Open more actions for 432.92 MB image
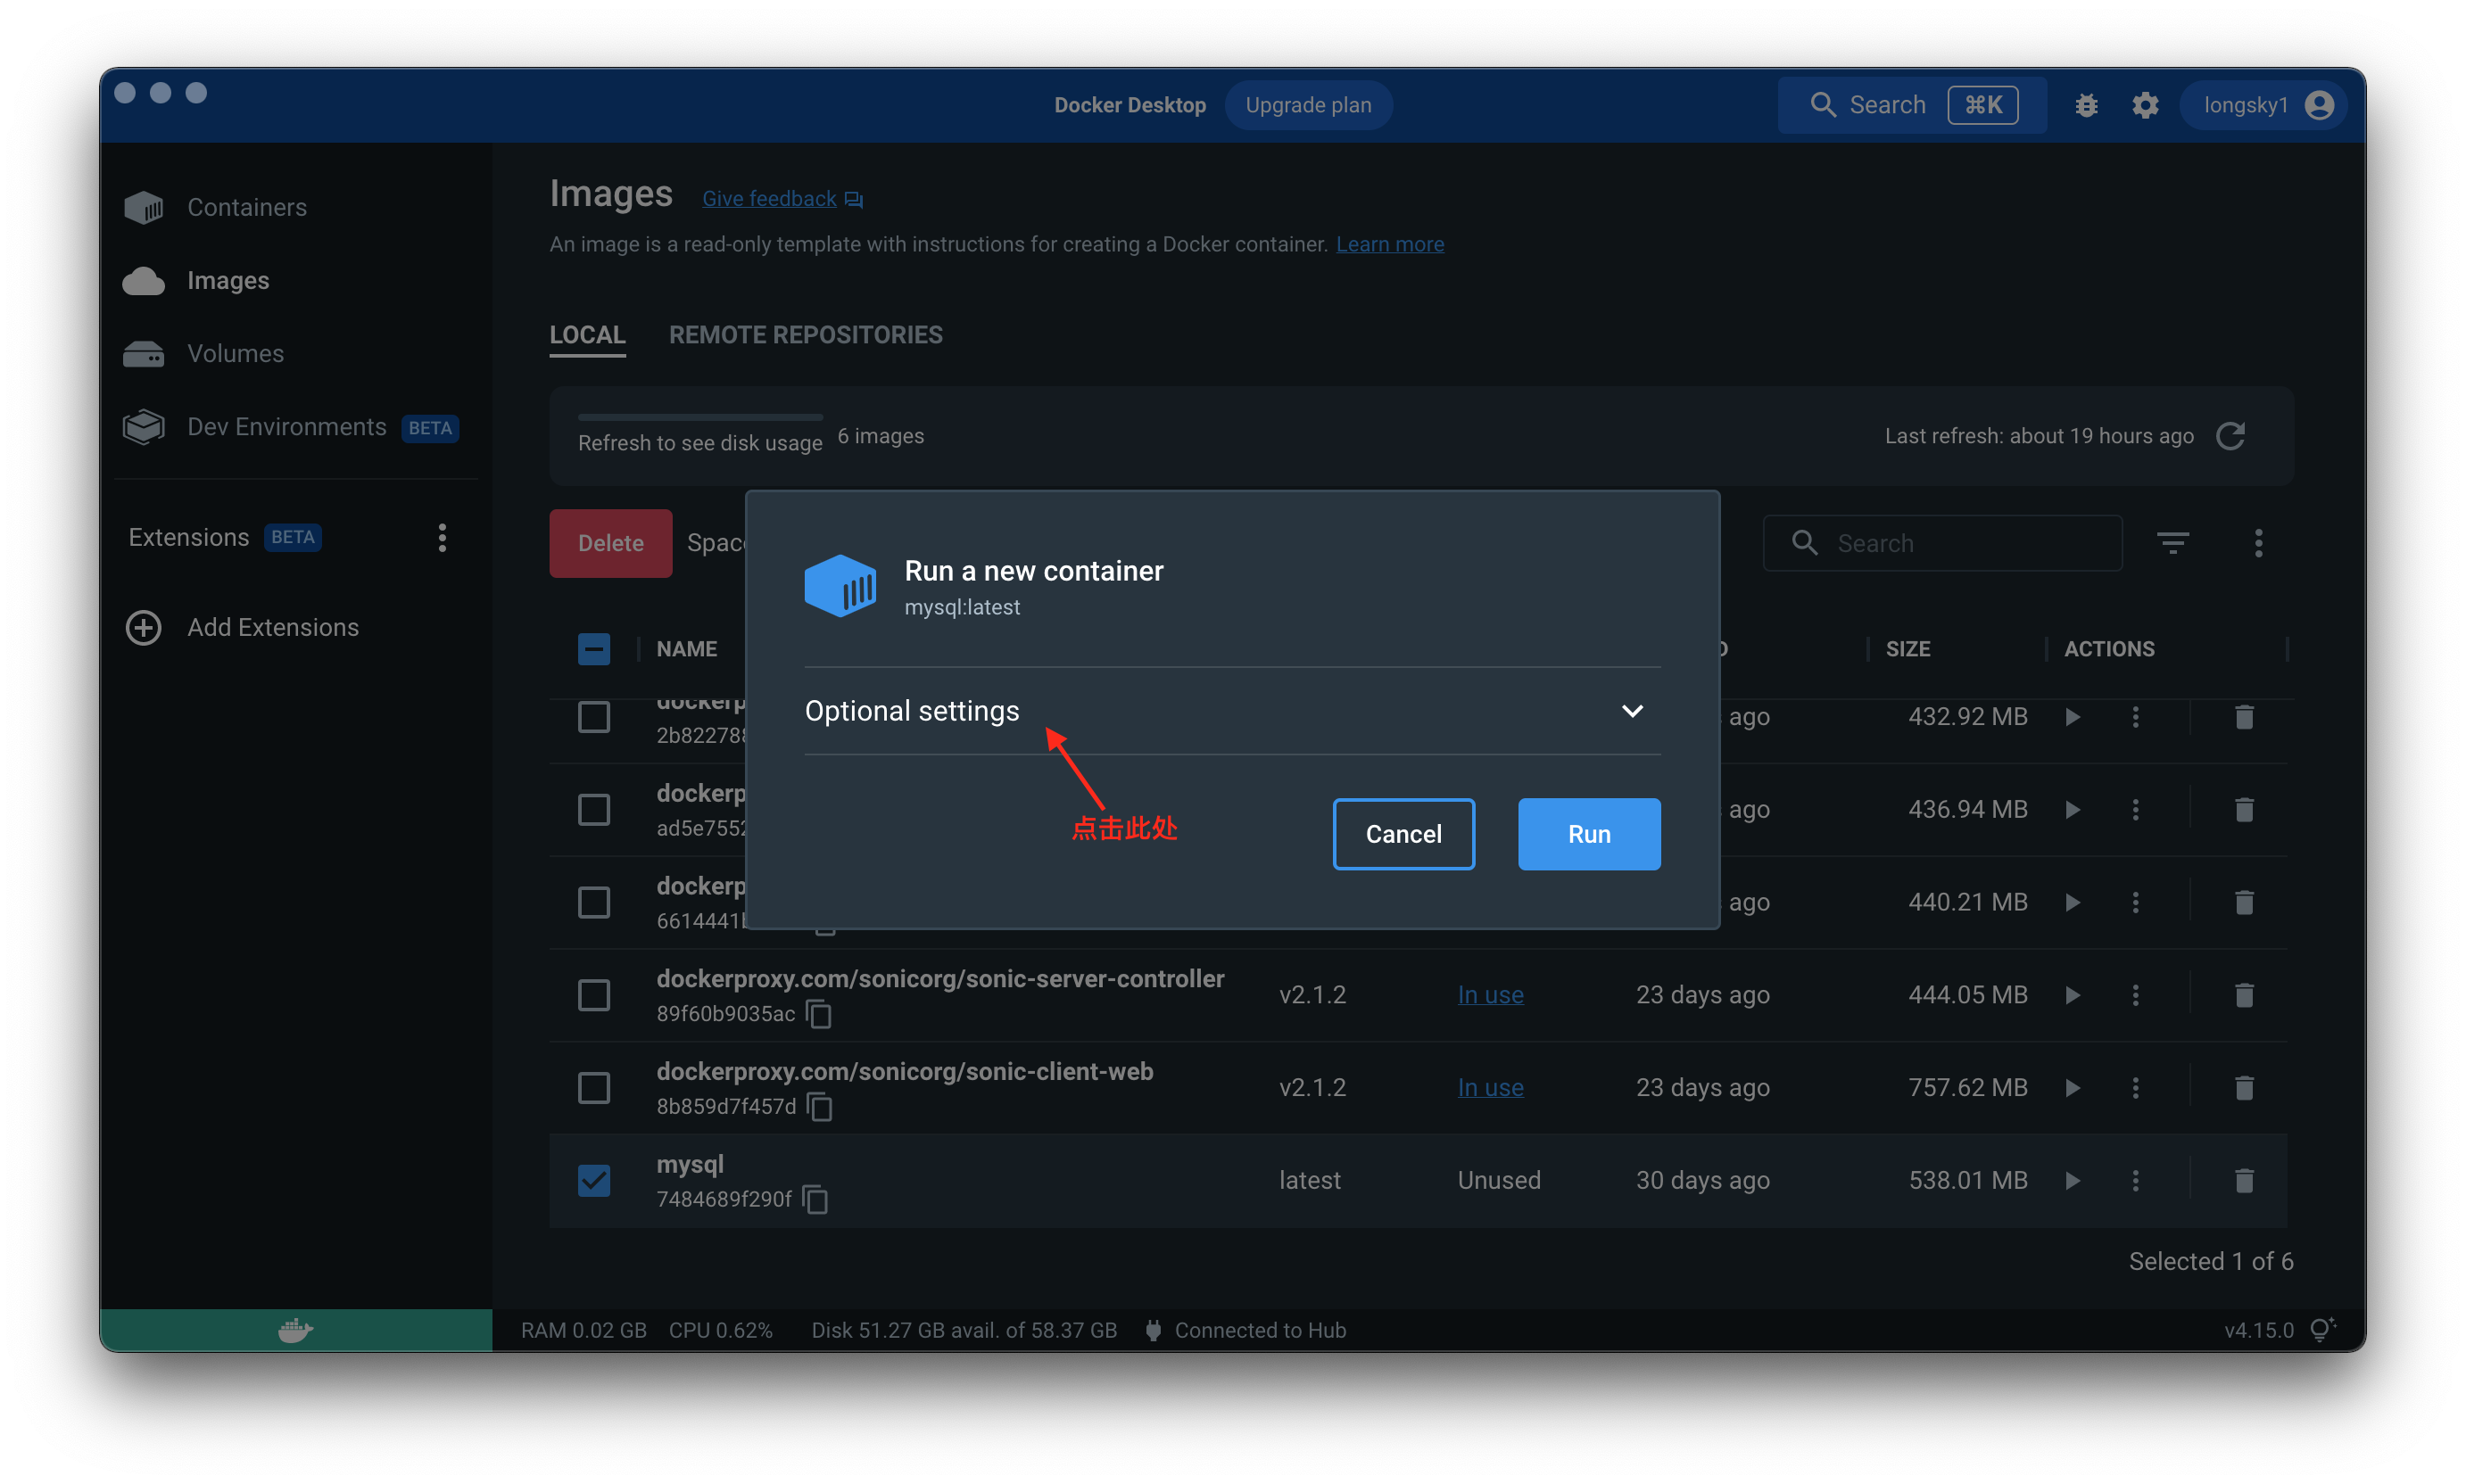2466x1484 pixels. (x=2135, y=717)
